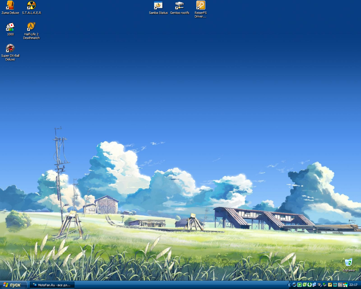Viewport: 361px width, 289px height.
Task: Open the network connection tray icon
Action: point(314,285)
